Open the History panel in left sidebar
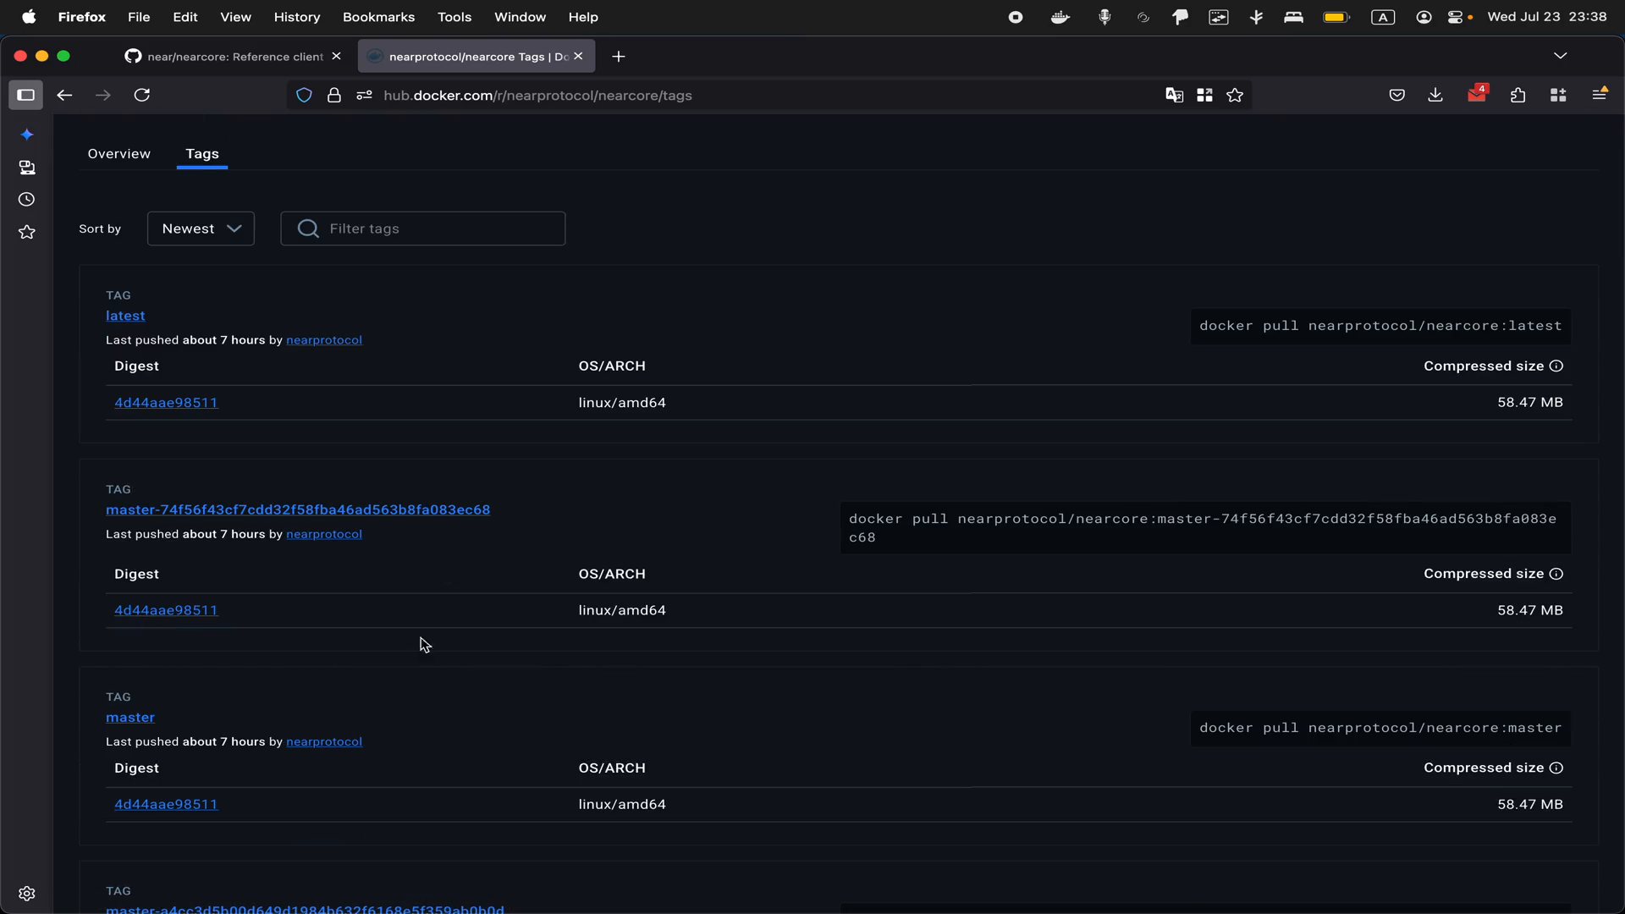This screenshot has height=914, width=1625. click(26, 200)
